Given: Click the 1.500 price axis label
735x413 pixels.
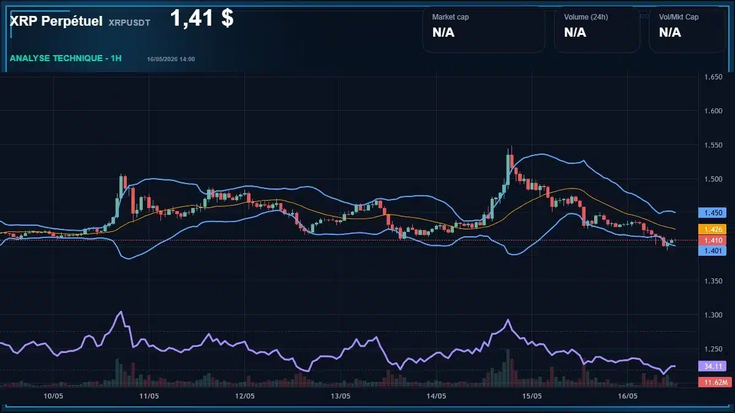Looking at the screenshot, I should pos(712,179).
